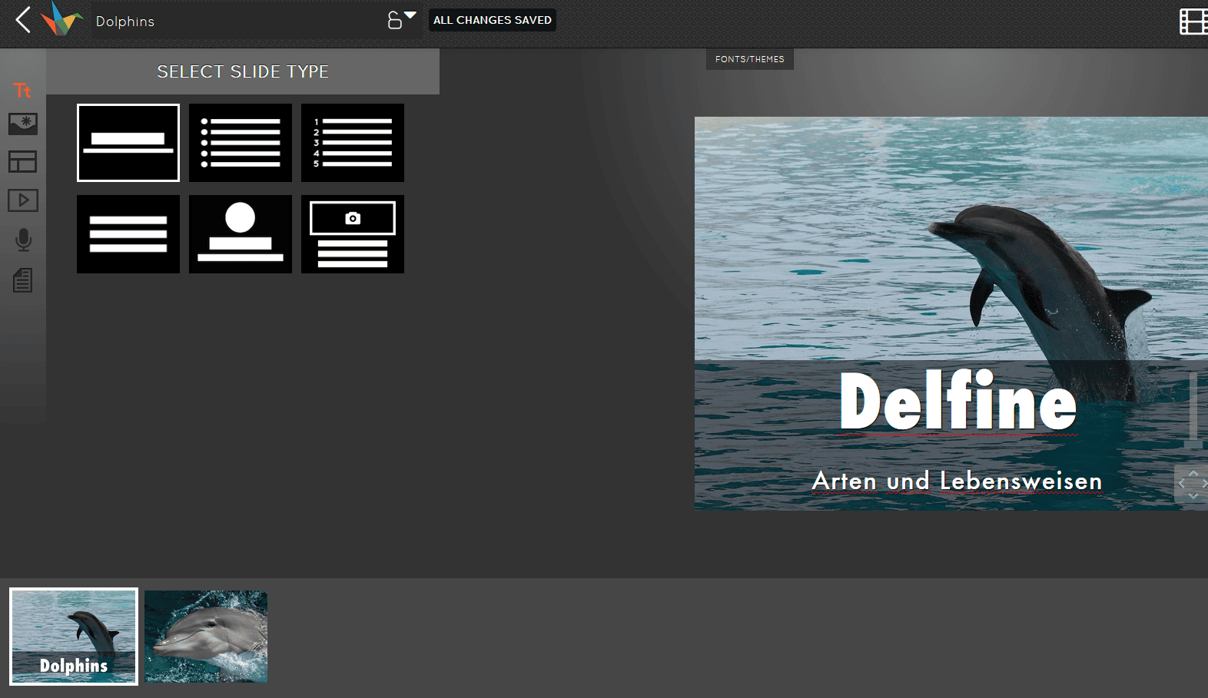Image resolution: width=1208 pixels, height=698 pixels.
Task: Click the 'Delfine' title text on slide
Action: point(957,402)
